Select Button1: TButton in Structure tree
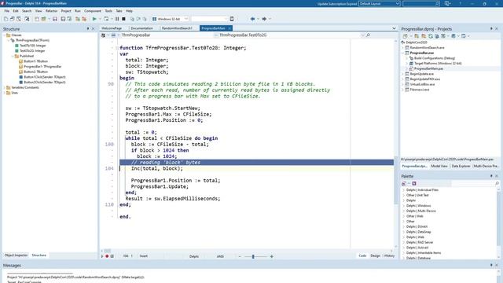The height and width of the screenshot is (283, 503). [35, 61]
